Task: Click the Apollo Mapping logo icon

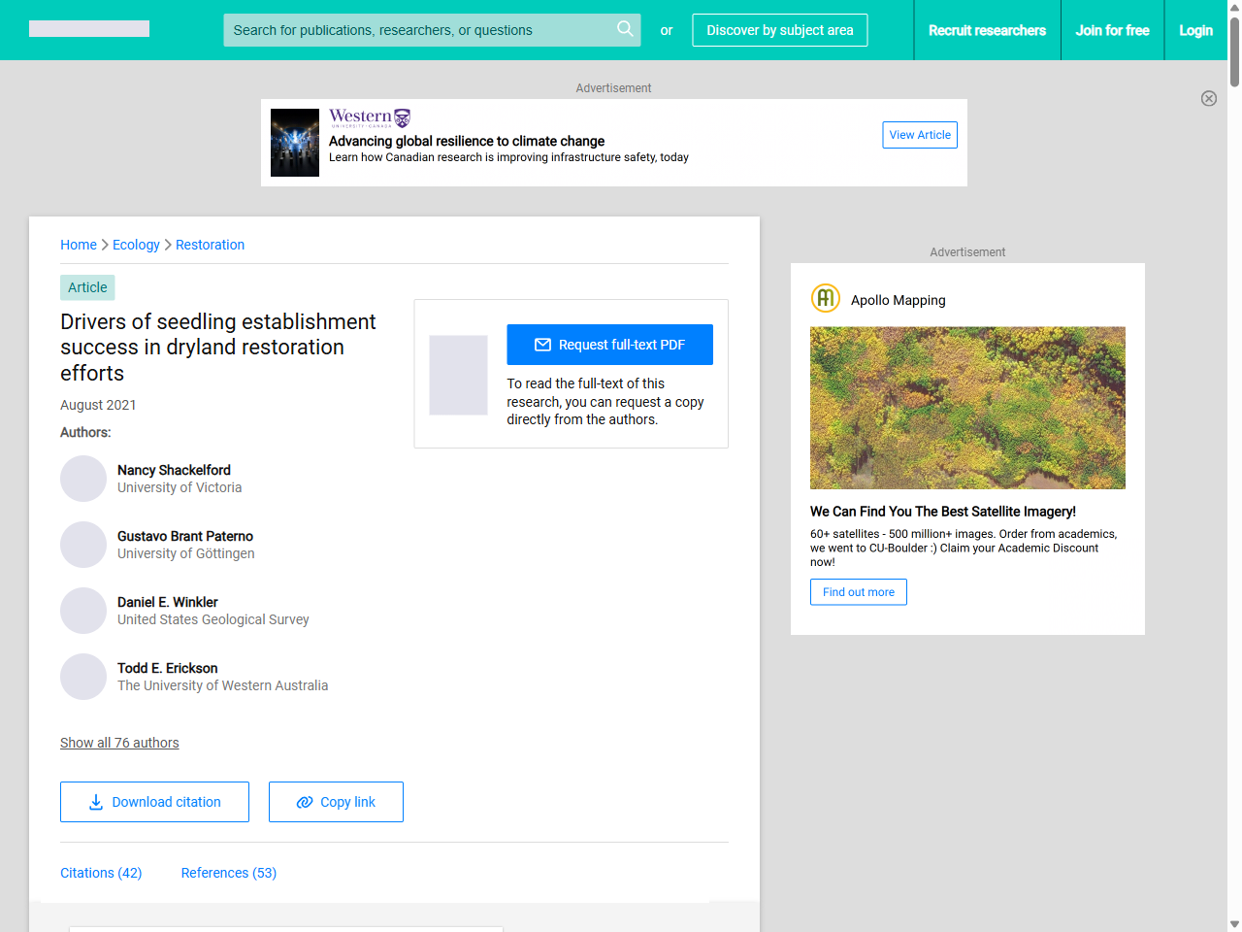Action: tap(825, 298)
